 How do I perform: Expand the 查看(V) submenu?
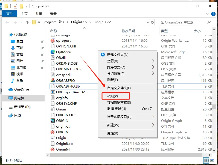point(153,61)
